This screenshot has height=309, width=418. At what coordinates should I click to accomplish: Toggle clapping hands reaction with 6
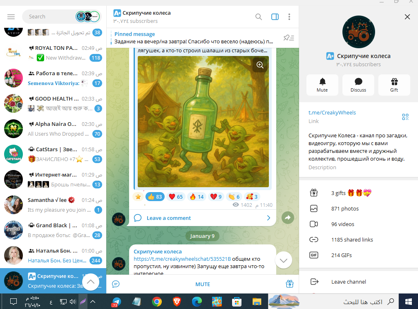pos(234,197)
